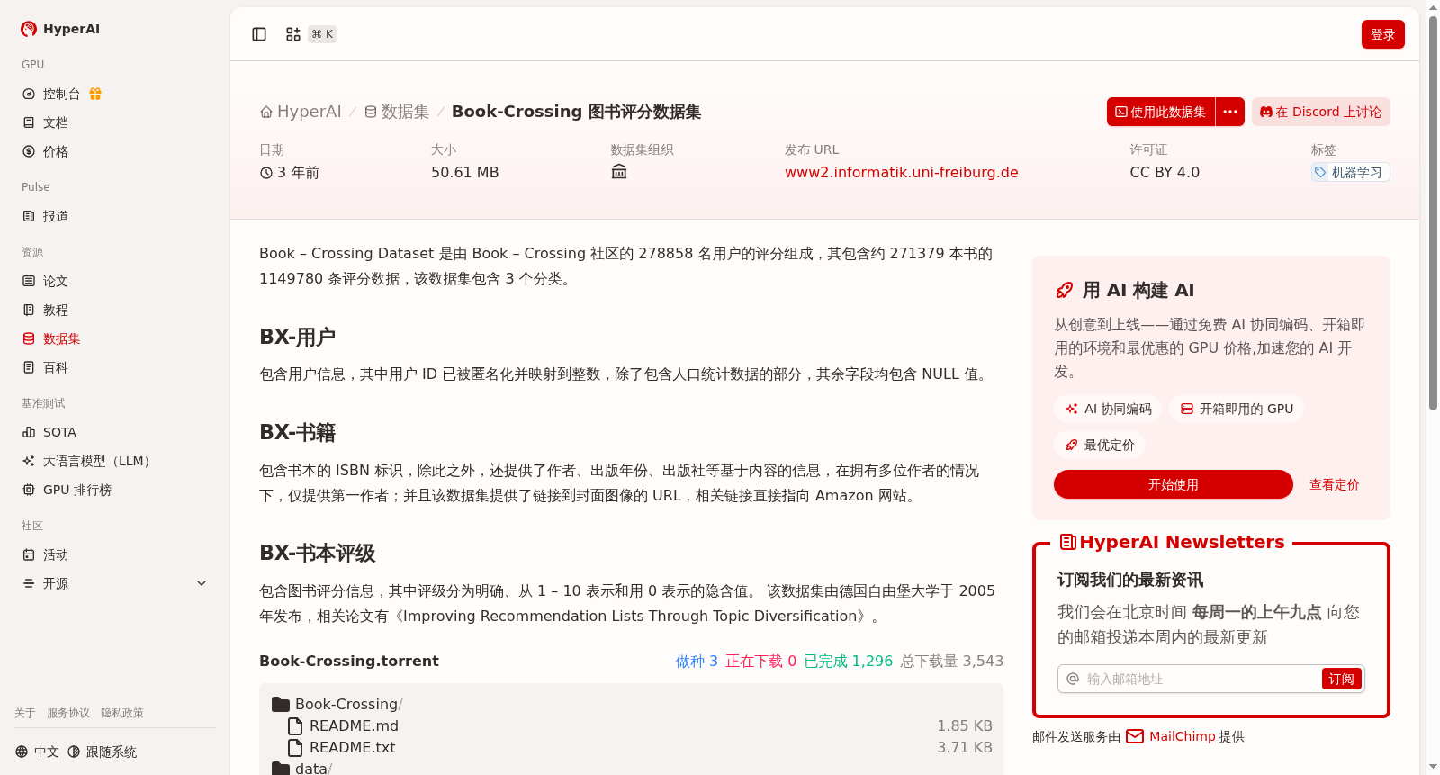Select 数据集 in the sidebar

tap(61, 338)
